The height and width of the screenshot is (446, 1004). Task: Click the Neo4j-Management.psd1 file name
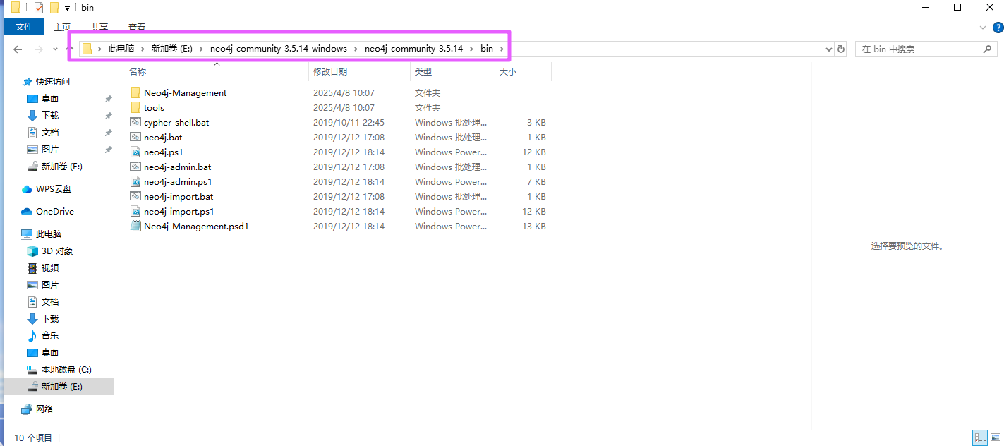coord(196,226)
